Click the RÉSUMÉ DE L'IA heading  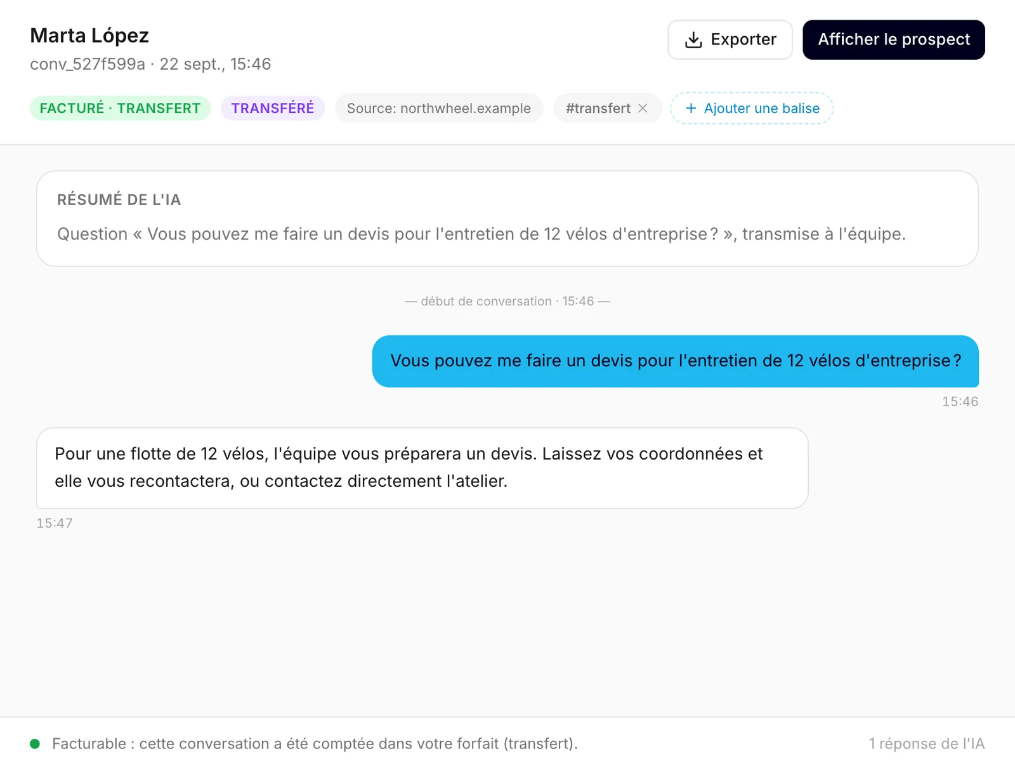[x=119, y=199]
